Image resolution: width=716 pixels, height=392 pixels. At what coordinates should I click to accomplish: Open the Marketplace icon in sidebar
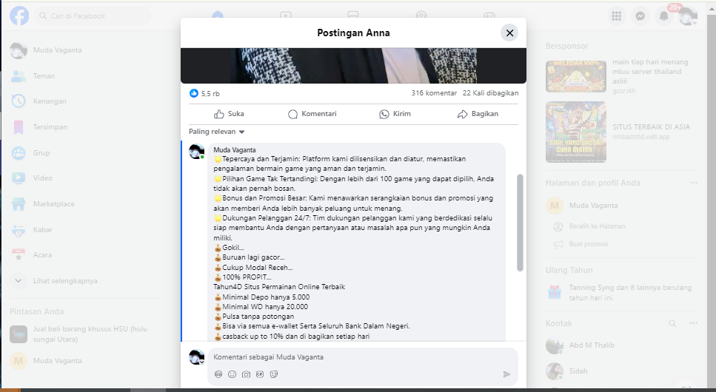[x=19, y=204]
